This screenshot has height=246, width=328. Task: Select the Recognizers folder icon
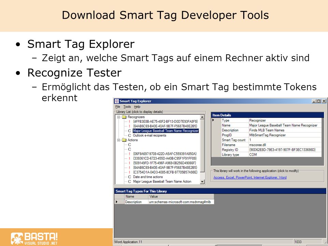pos(124,117)
